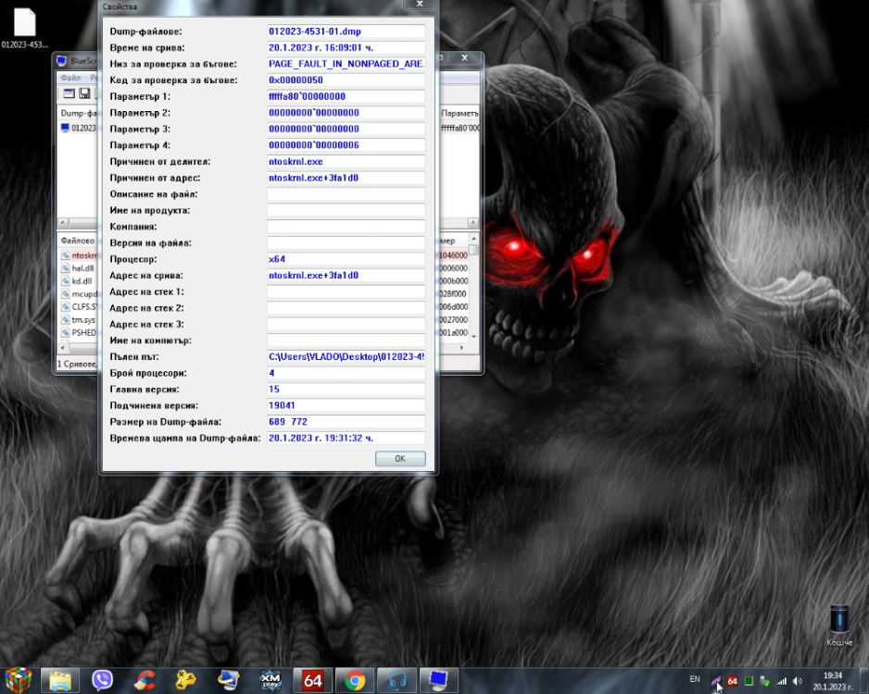Click right arrow of upper pane scrollbar

click(472, 222)
